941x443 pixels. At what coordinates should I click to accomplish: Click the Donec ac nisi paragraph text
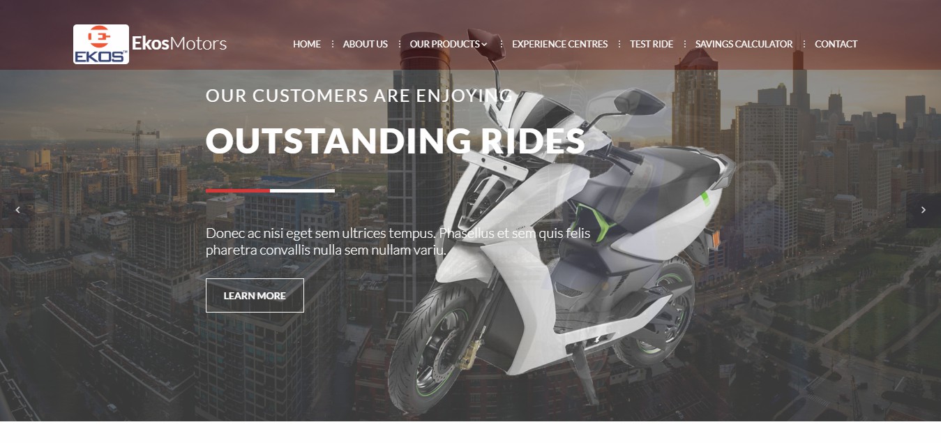(398, 241)
